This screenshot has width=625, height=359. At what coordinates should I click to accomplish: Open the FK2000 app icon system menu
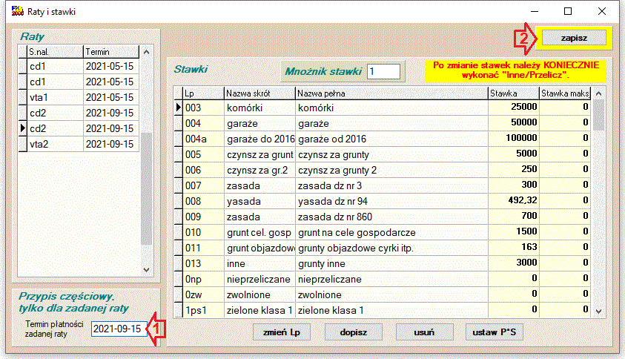coord(18,11)
